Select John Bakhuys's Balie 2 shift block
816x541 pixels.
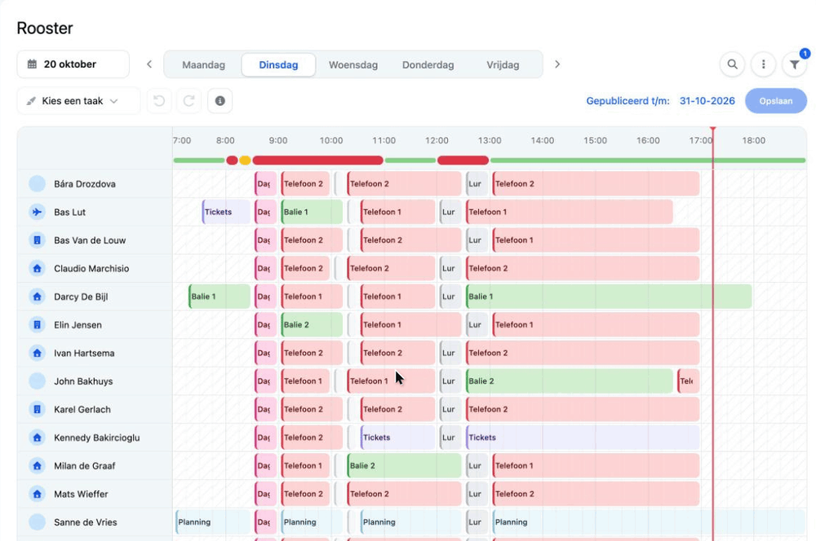pos(570,381)
